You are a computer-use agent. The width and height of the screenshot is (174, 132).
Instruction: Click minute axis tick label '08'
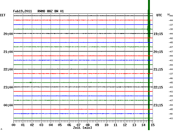click(x=88, y=125)
